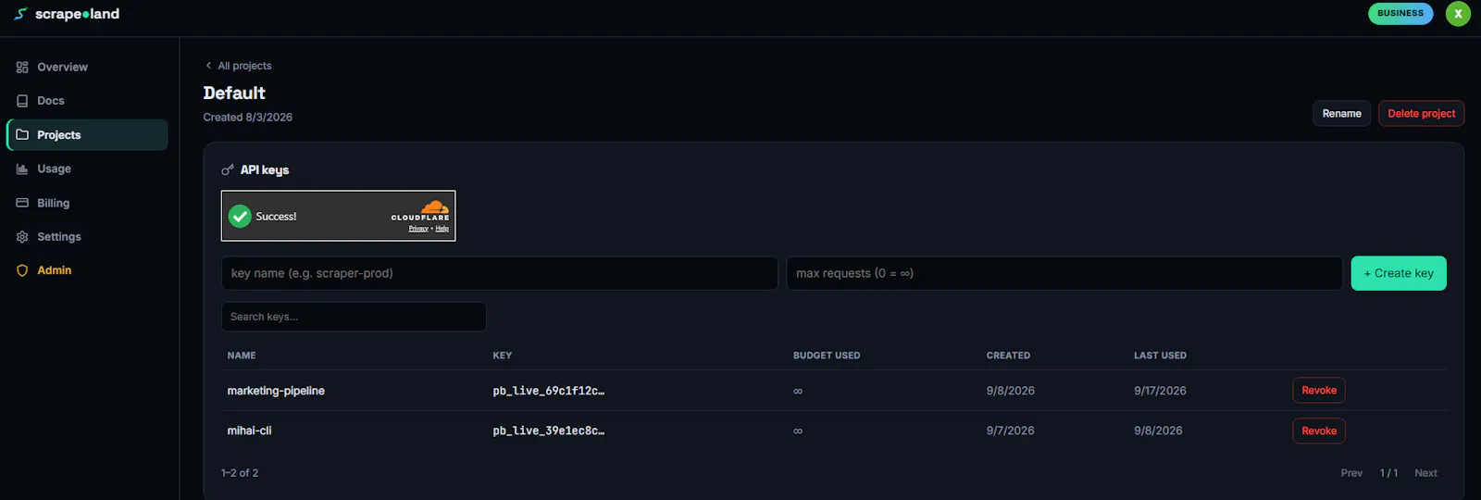Select the marketing-pipeline key name
The image size is (1481, 500).
pos(276,391)
